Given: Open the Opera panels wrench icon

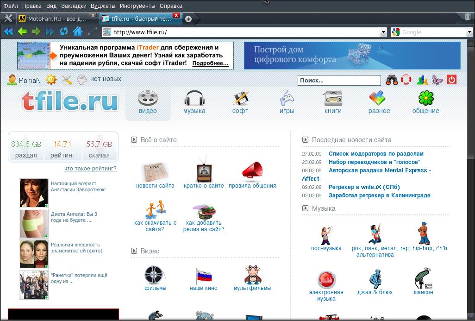Looking at the screenshot, I should pos(8,19).
